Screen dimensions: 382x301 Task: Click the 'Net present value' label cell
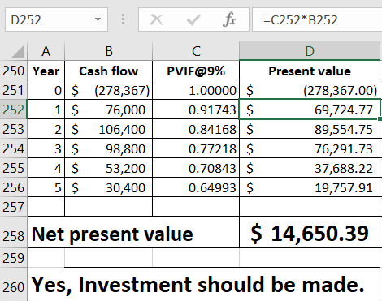[133, 232]
